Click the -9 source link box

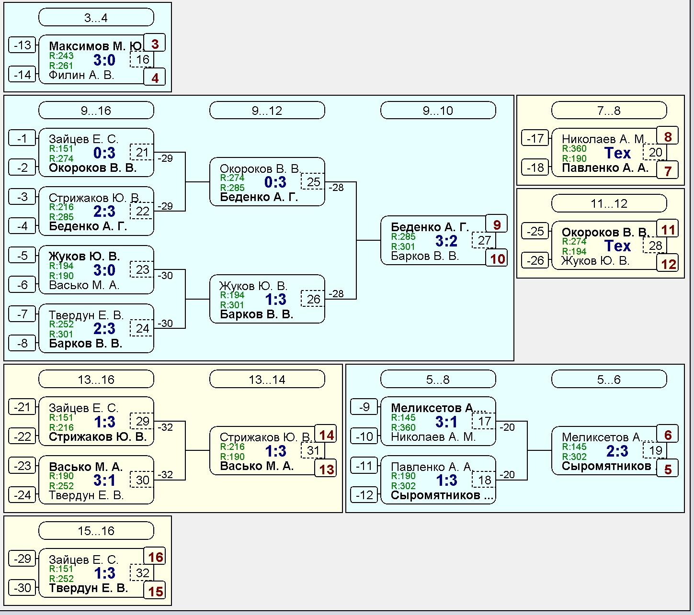(x=364, y=407)
